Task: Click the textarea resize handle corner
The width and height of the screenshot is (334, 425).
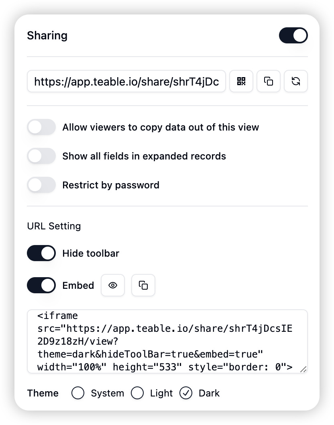Action: [303, 369]
